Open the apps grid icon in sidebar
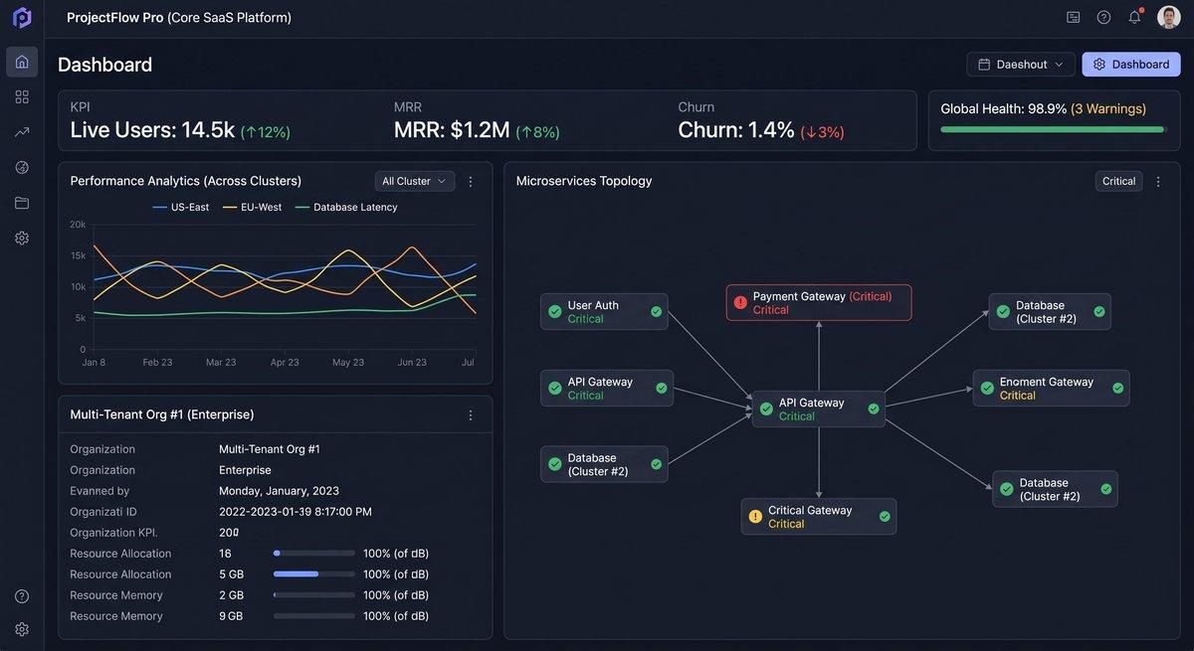This screenshot has width=1194, height=651. 22,96
